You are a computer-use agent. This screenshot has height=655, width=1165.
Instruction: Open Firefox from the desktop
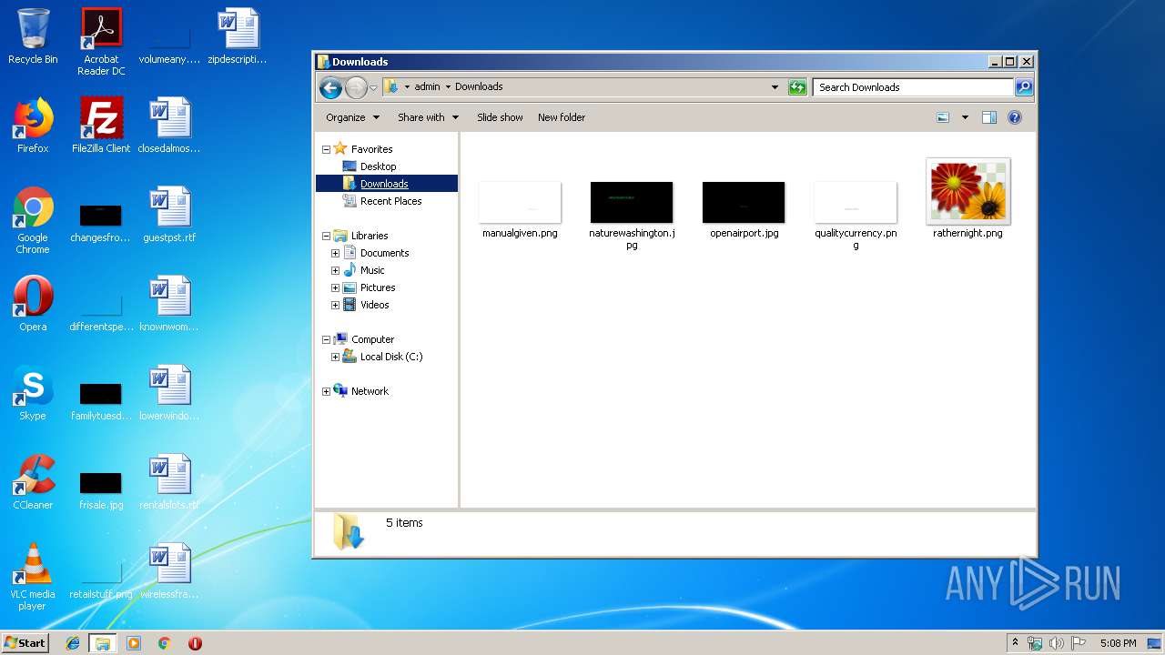(33, 126)
